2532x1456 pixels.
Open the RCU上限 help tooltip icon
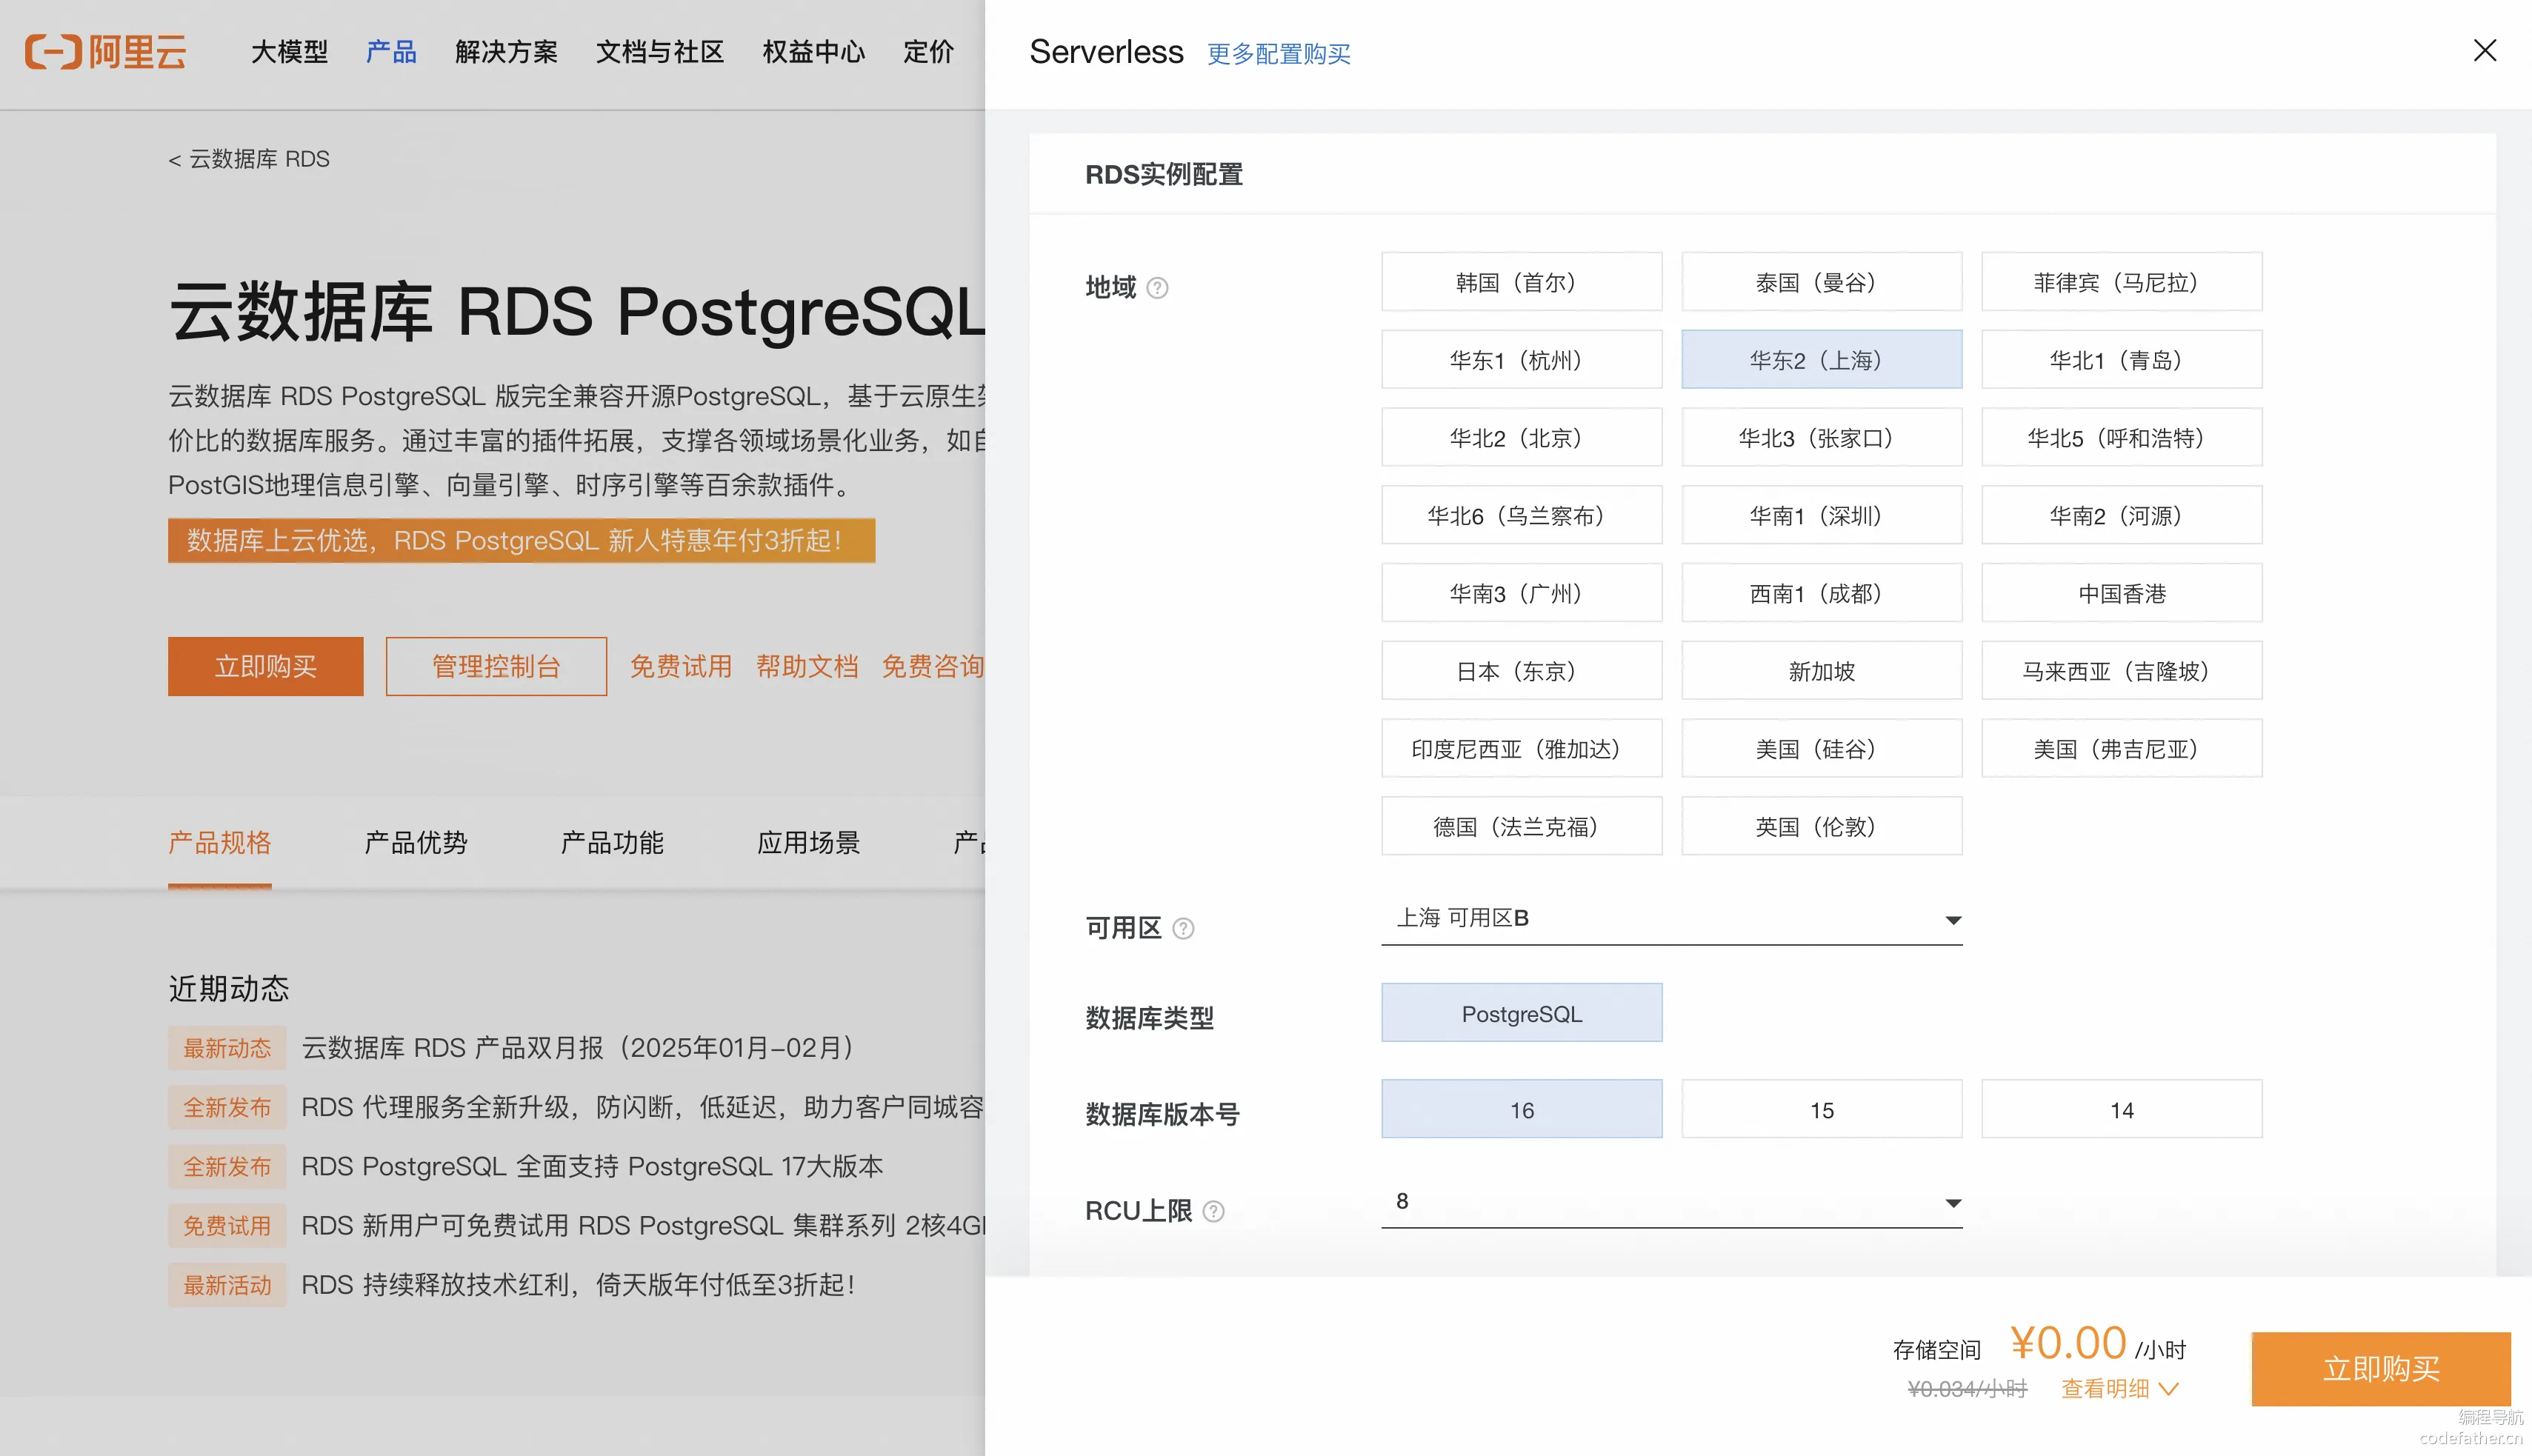coord(1213,1212)
